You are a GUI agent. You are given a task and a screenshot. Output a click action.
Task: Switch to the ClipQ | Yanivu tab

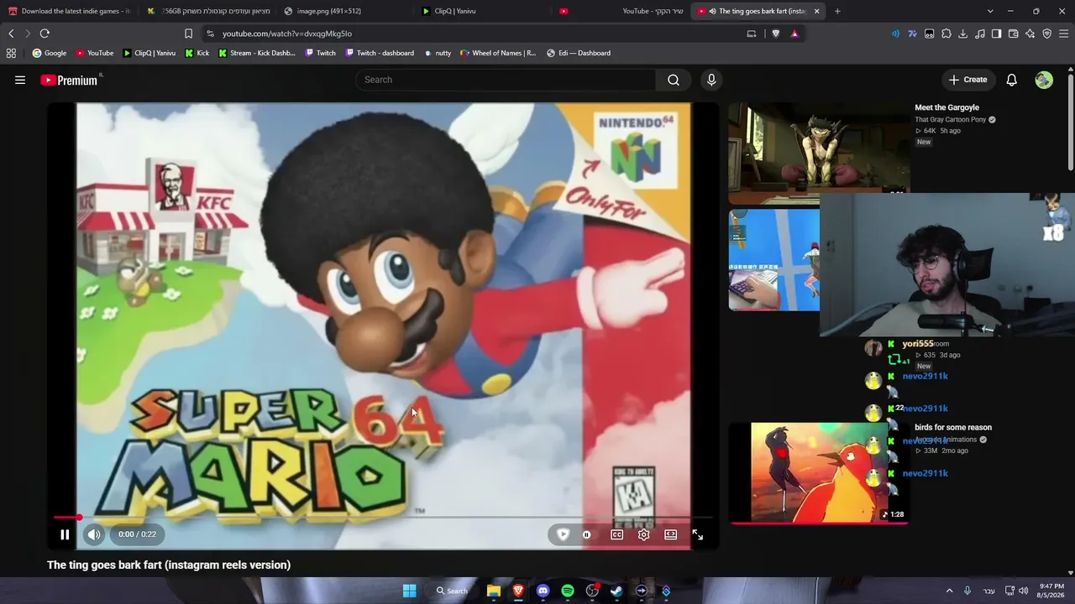point(483,11)
